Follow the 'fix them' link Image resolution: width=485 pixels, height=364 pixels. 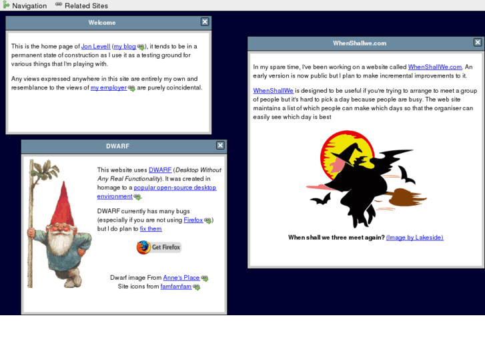point(151,229)
